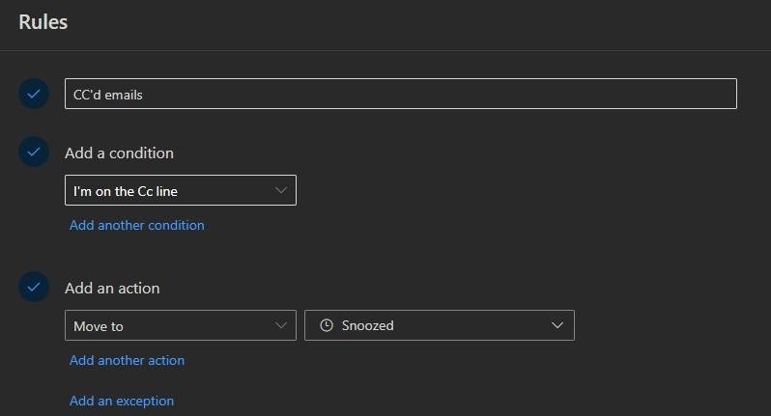Click Add an exception link
The image size is (771, 416).
(x=122, y=401)
